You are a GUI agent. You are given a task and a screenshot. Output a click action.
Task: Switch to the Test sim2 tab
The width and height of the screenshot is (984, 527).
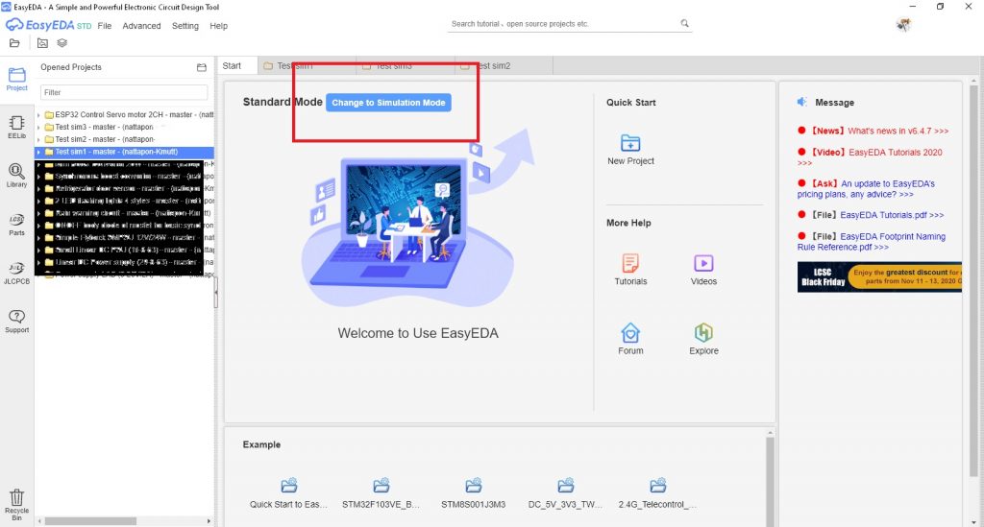coord(504,66)
